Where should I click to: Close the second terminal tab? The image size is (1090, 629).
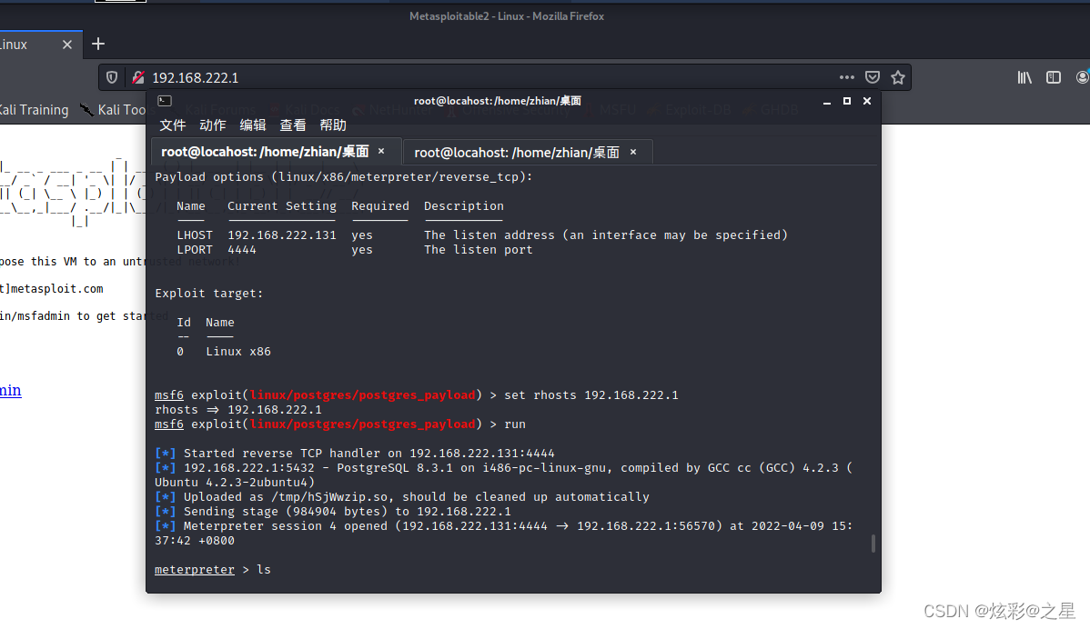(x=633, y=152)
